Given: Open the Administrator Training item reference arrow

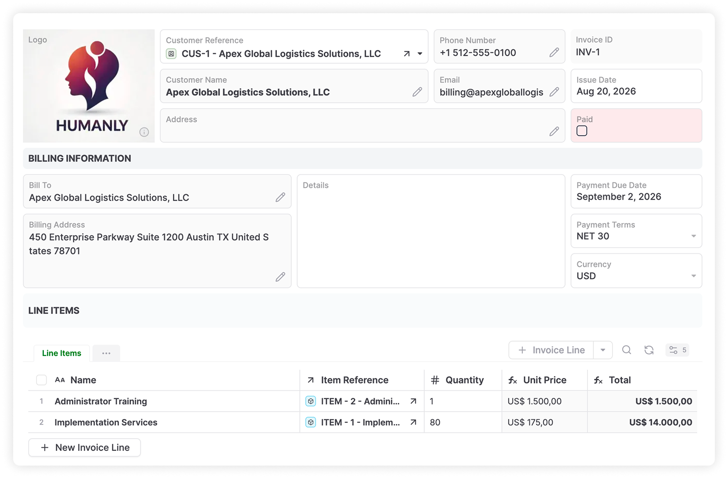Looking at the screenshot, I should (413, 401).
